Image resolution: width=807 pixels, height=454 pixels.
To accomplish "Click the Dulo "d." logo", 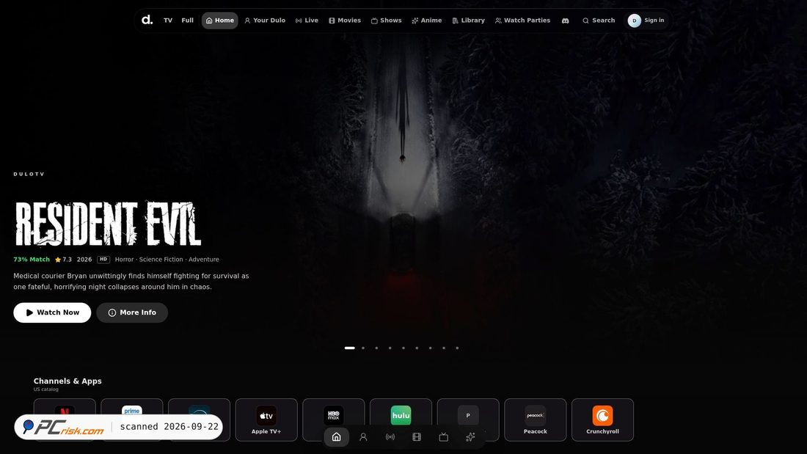I will pos(147,20).
